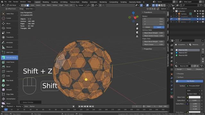Screen dimensions: 205x115
Task: Click the Deselect material button
Action: click(x=199, y=69)
